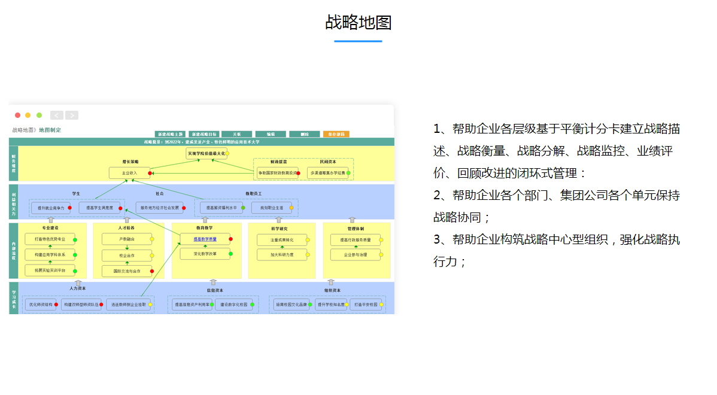Click the 信息资本 group heading

[x=215, y=290]
